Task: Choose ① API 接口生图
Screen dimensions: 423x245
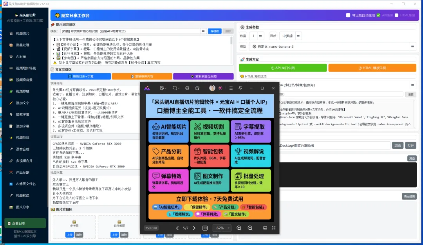Action: pos(283,68)
